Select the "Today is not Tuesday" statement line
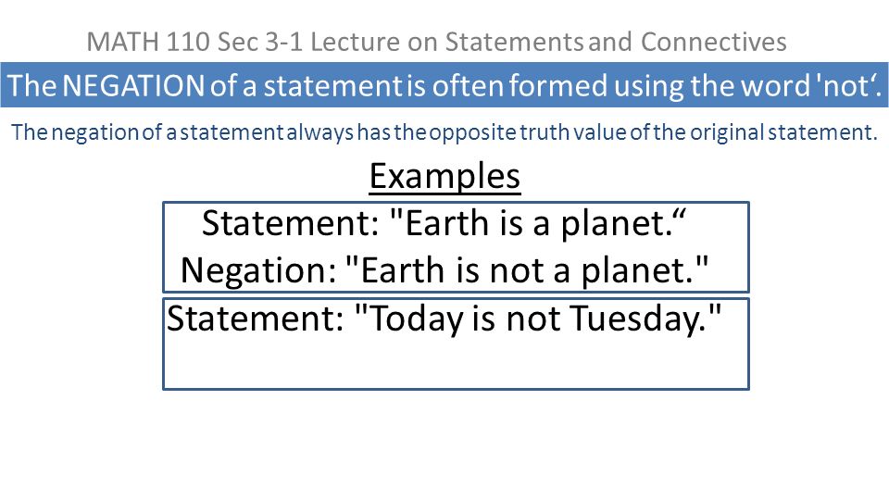Image resolution: width=889 pixels, height=500 pixels. [x=444, y=318]
